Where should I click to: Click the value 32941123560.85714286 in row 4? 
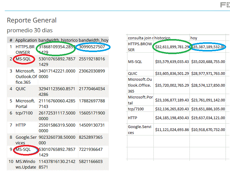click(x=57, y=92)
